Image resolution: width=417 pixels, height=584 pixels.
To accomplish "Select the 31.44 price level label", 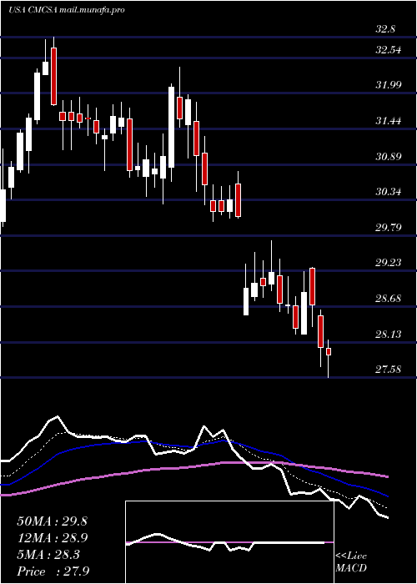I will click(389, 121).
